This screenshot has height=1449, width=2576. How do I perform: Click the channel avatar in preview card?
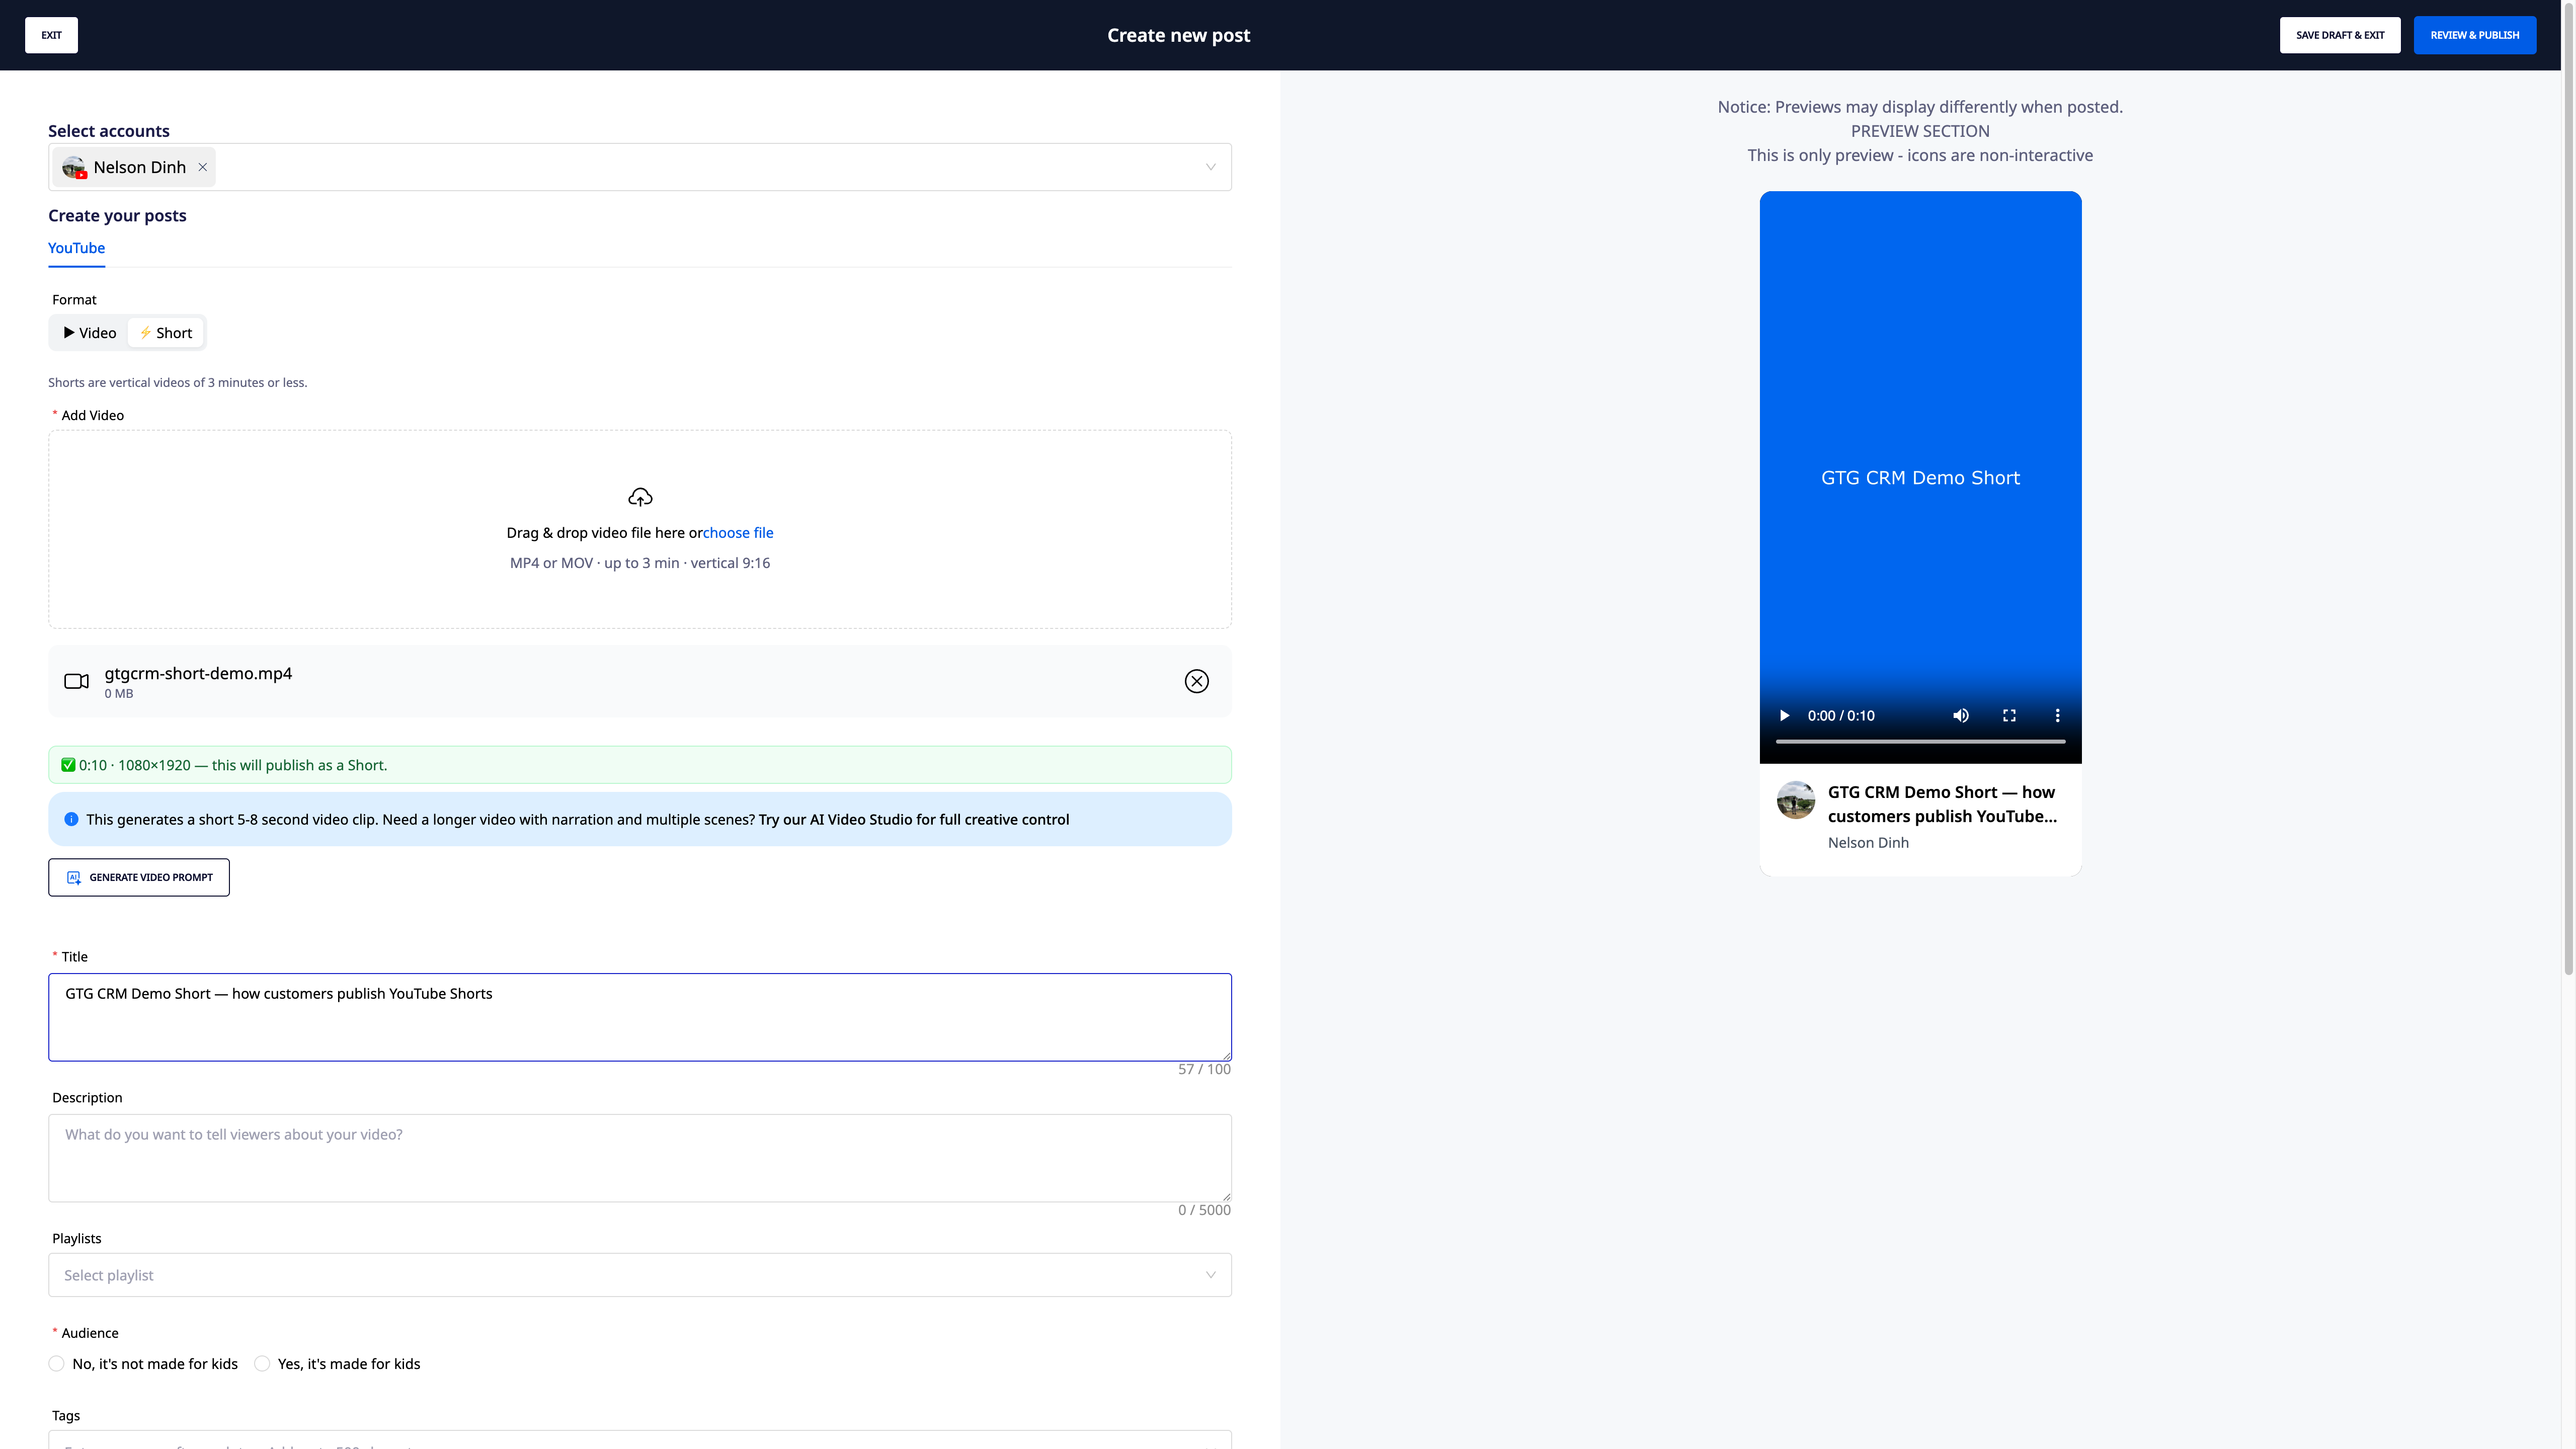coord(1796,800)
